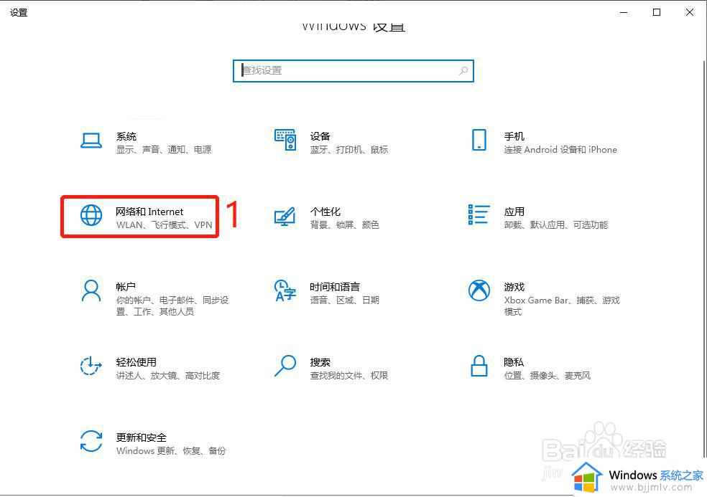
Task: Click the 隐私 heading
Action: [514, 362]
